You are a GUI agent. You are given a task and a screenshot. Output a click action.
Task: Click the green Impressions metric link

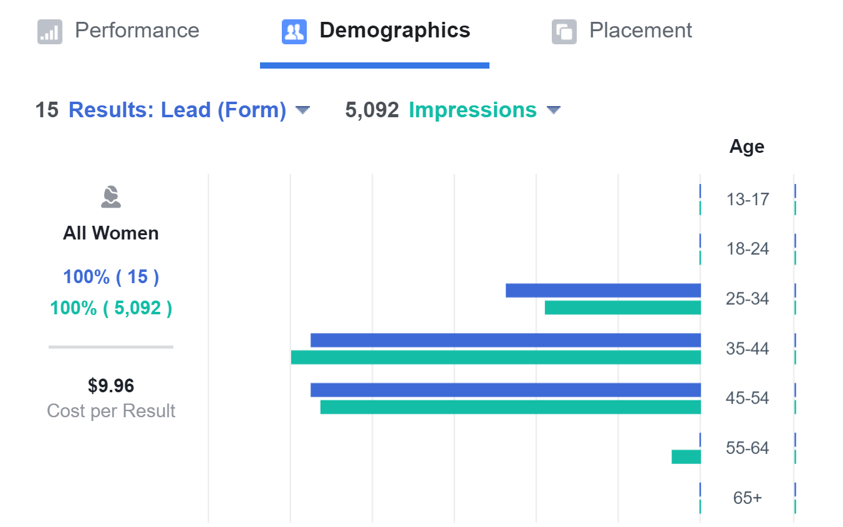tap(472, 110)
